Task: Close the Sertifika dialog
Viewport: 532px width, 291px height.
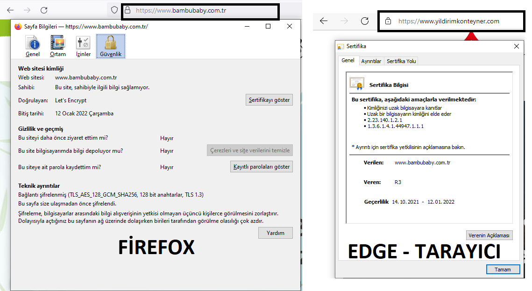Action: 517,46
